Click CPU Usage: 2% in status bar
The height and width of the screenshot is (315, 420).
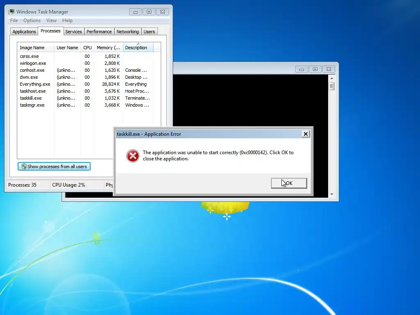coord(68,185)
